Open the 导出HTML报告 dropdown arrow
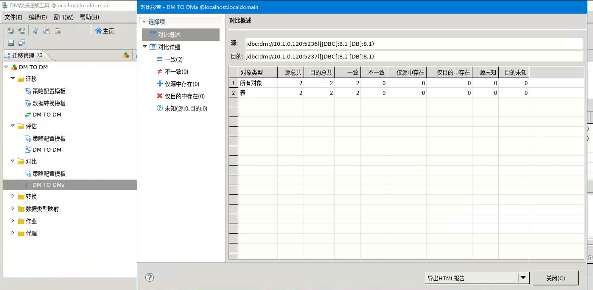The width and height of the screenshot is (593, 290). pyautogui.click(x=523, y=278)
